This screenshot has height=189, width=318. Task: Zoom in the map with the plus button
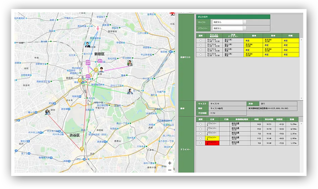pos(170,163)
